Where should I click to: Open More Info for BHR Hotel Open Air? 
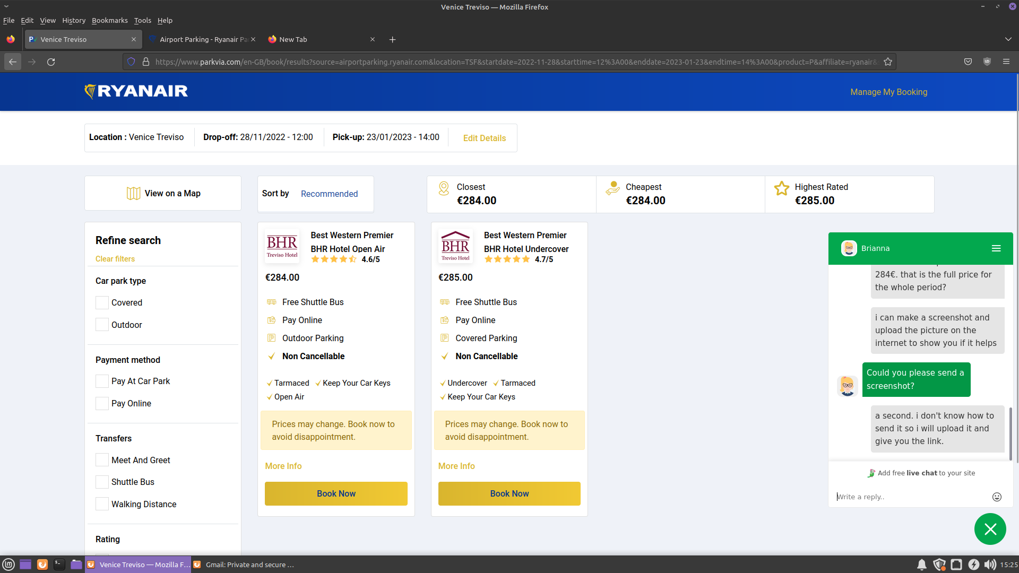(283, 466)
